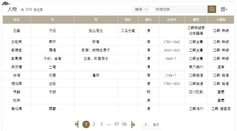Open the record for 安起東
The width and height of the screenshot is (237, 131).
(x=17, y=42)
